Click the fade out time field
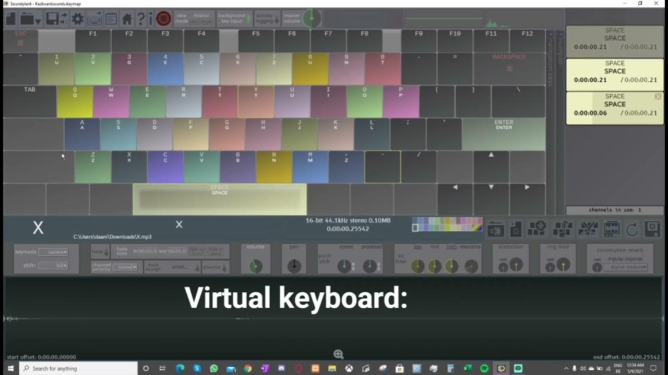Image resolution: width=668 pixels, height=375 pixels. click(177, 251)
